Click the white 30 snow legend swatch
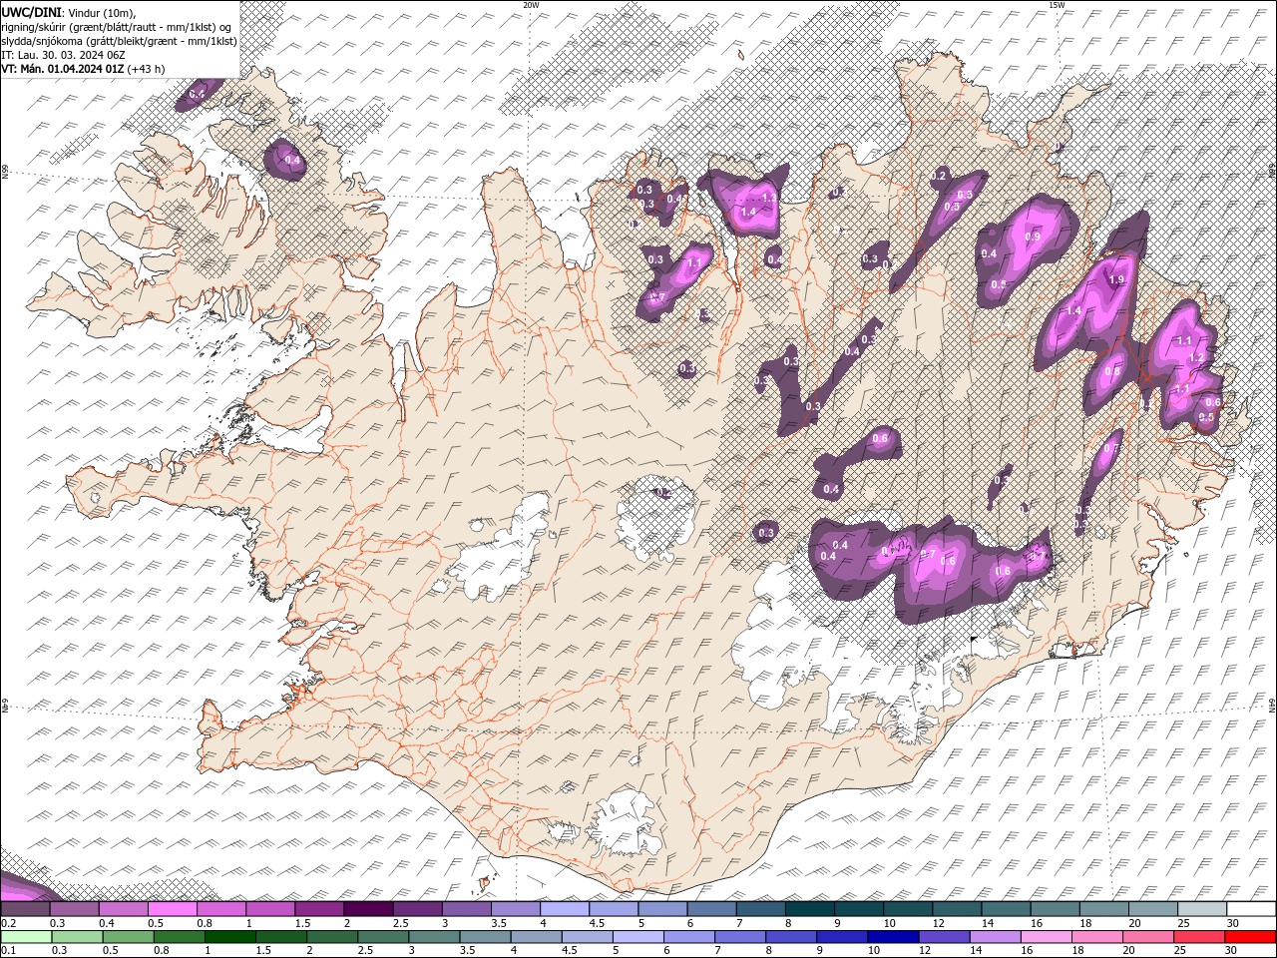The height and width of the screenshot is (958, 1277). [1251, 909]
